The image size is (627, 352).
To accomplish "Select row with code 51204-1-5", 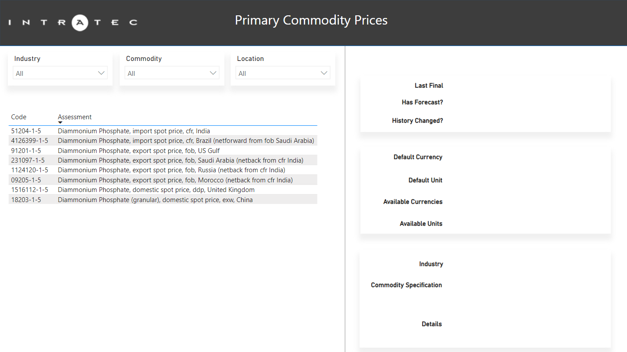I will click(x=26, y=131).
